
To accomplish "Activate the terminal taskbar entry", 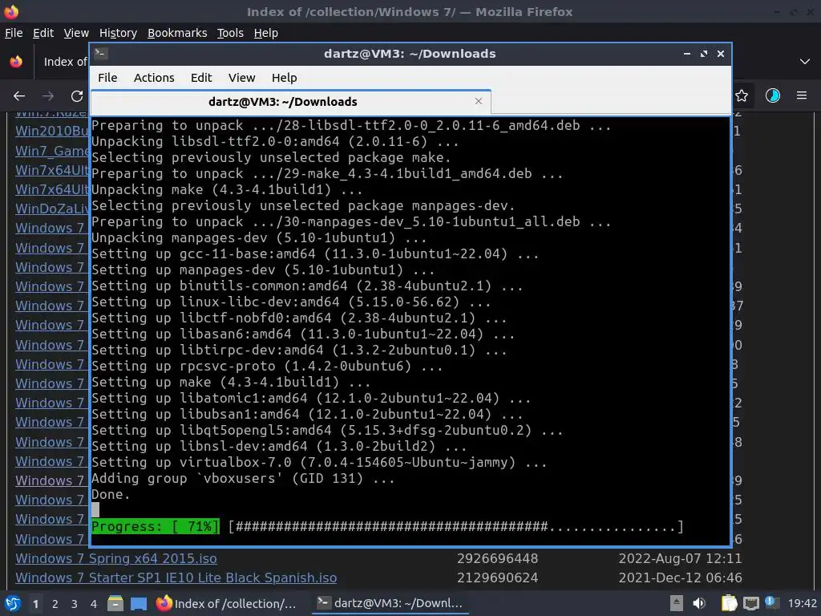I will 390,603.
